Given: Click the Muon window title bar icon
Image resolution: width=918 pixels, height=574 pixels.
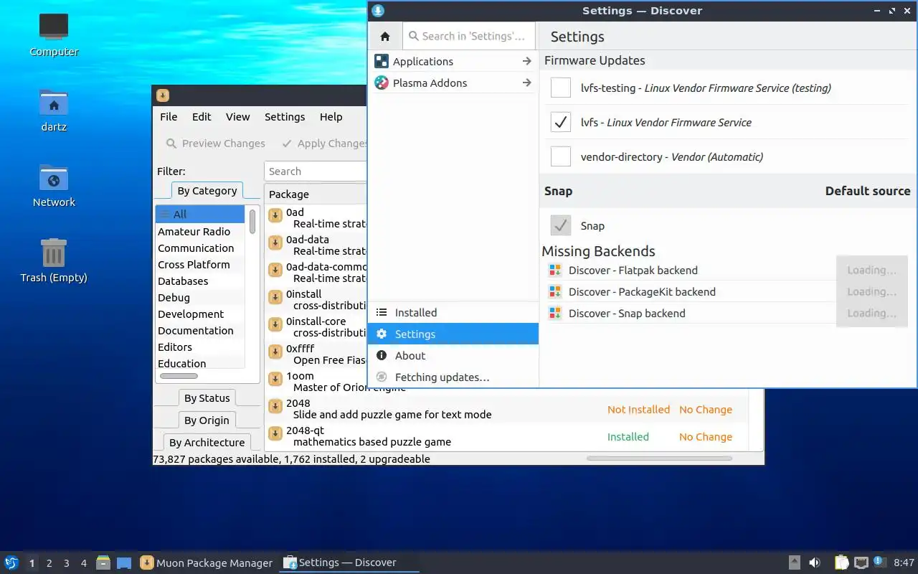Looking at the screenshot, I should (x=163, y=95).
